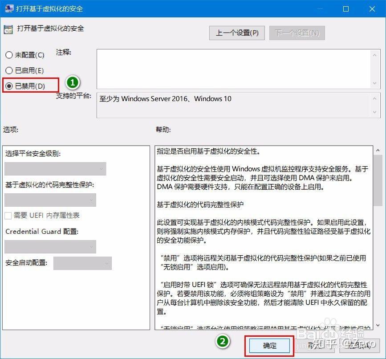Image resolution: width=386 pixels, height=359 pixels.
Task: Click the policy setting icon beside heading
Action: (x=8, y=29)
